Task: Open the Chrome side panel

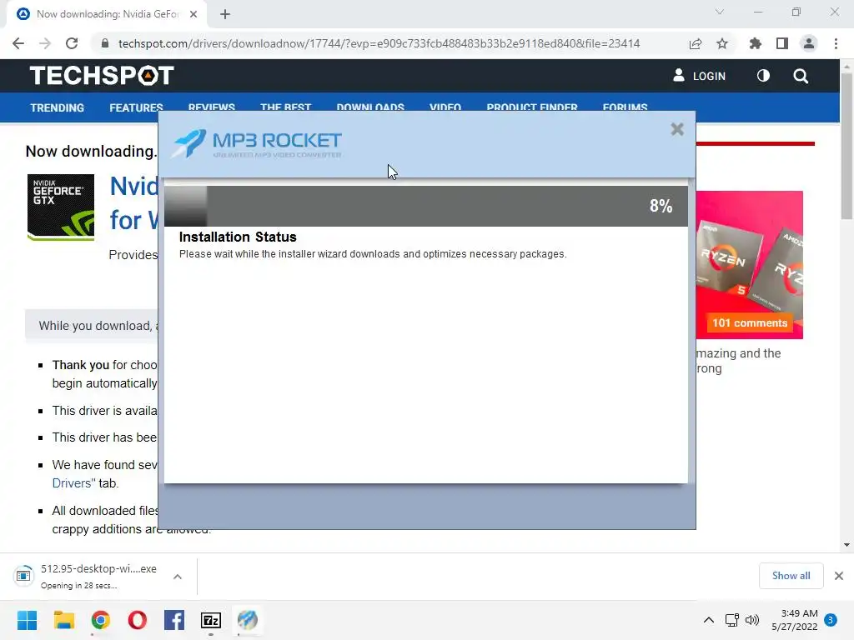Action: 782,43
